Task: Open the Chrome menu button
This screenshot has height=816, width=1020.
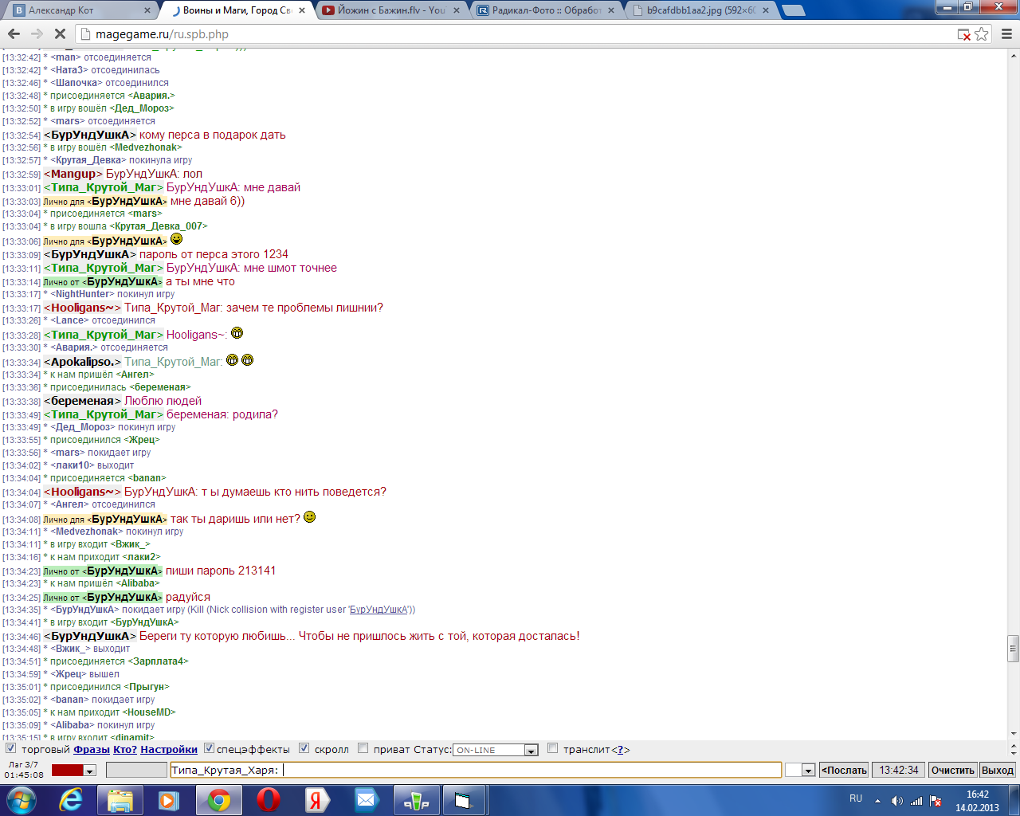Action: click(x=1006, y=34)
